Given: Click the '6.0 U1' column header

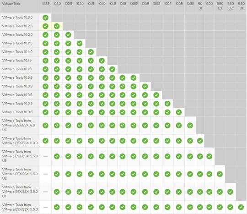Looking at the screenshot, I should tap(200, 6).
